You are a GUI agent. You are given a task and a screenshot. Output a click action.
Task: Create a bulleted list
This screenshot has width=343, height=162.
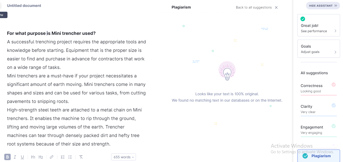(70, 157)
